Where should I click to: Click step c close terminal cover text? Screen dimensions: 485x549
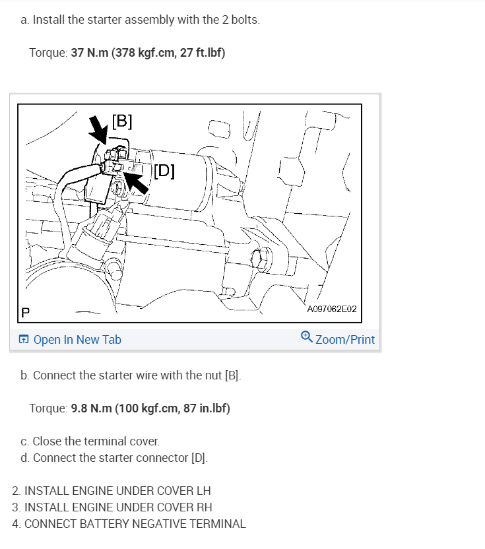point(90,441)
